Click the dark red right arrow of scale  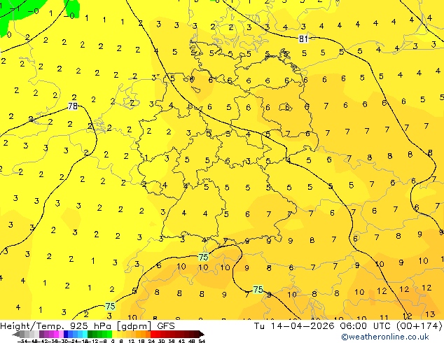[x=202, y=335]
